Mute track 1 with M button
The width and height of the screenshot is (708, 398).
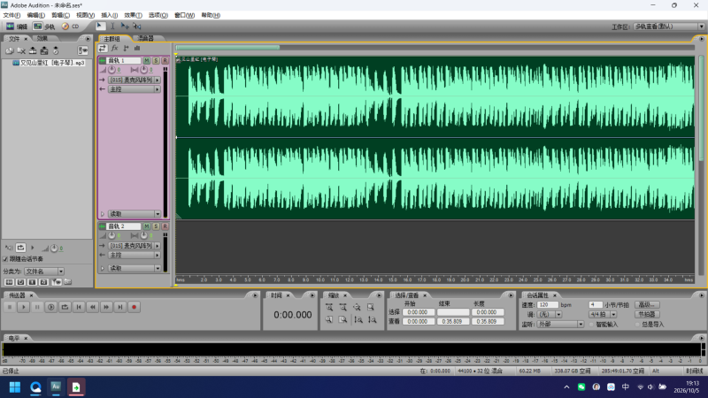(146, 60)
